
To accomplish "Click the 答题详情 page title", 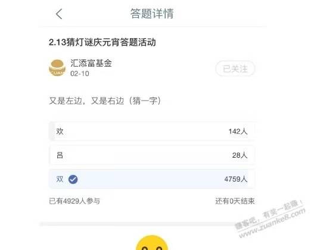I will tap(152, 14).
